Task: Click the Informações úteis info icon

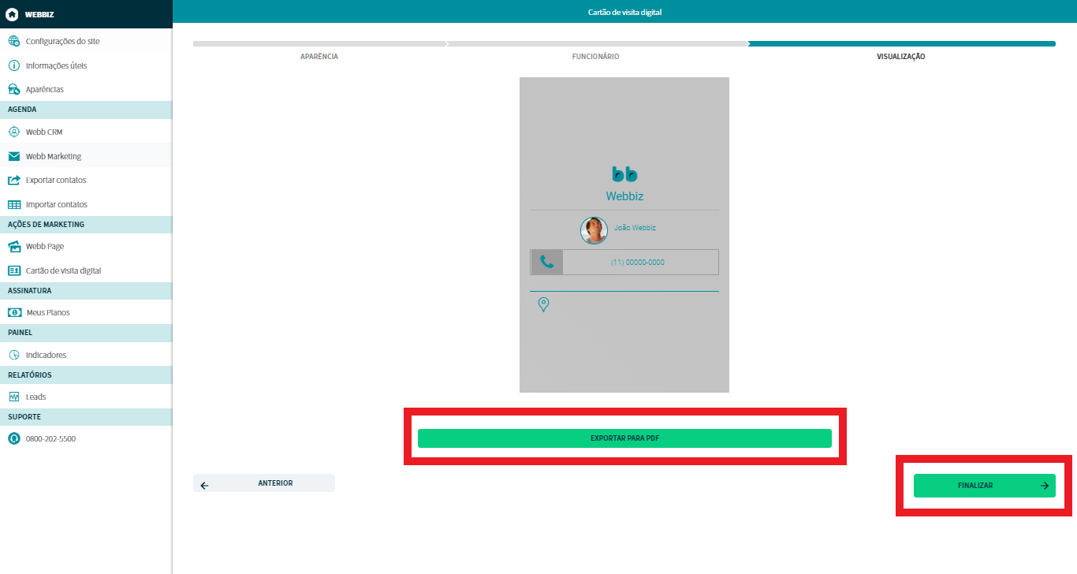Action: tap(13, 65)
